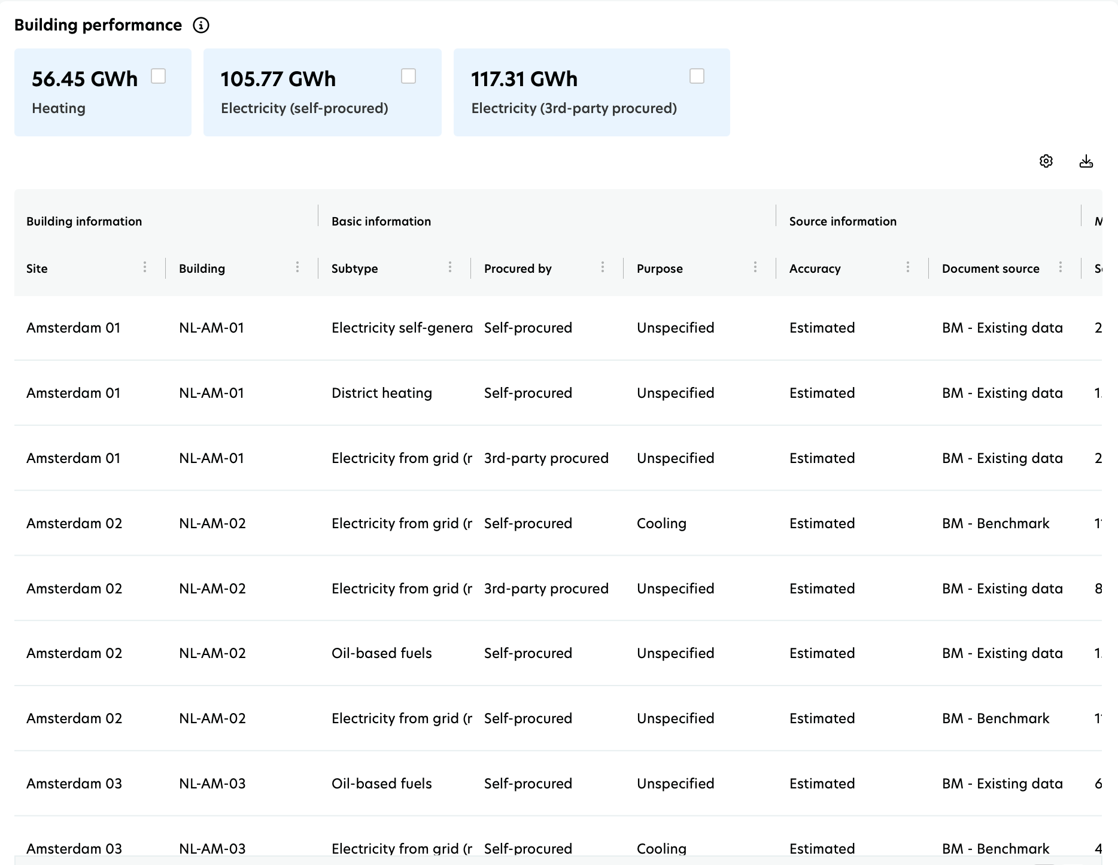The width and height of the screenshot is (1118, 865).
Task: Click BM - Benchmark in the Amsterdam 02 Cooling row
Action: coord(995,523)
